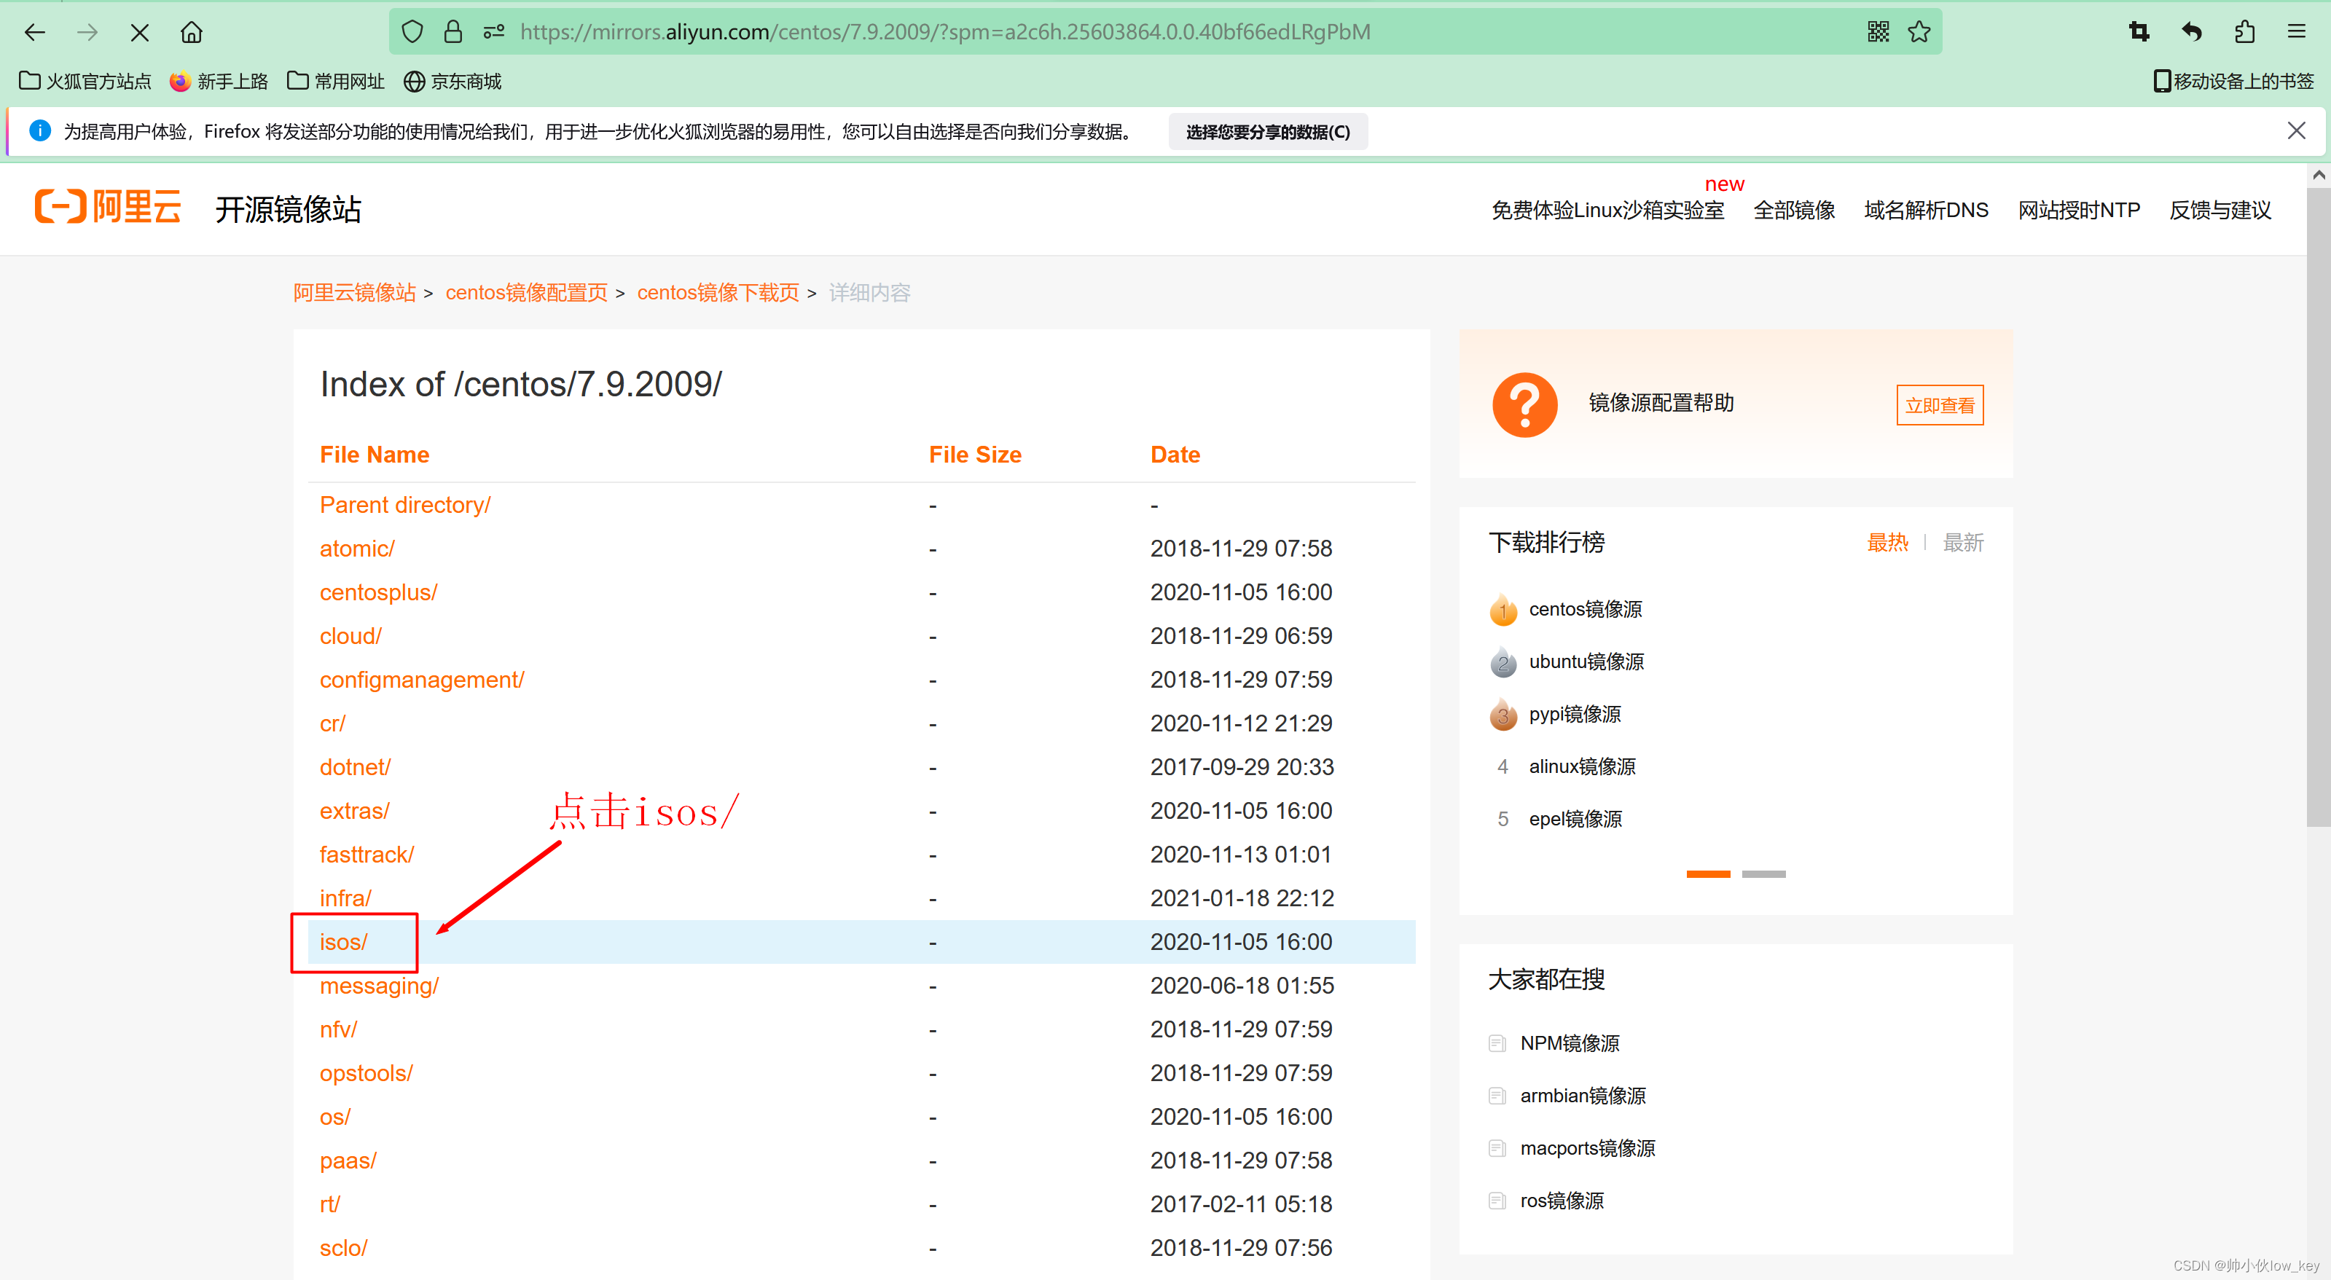Click the forward navigation arrow
The width and height of the screenshot is (2331, 1280).
(x=87, y=33)
